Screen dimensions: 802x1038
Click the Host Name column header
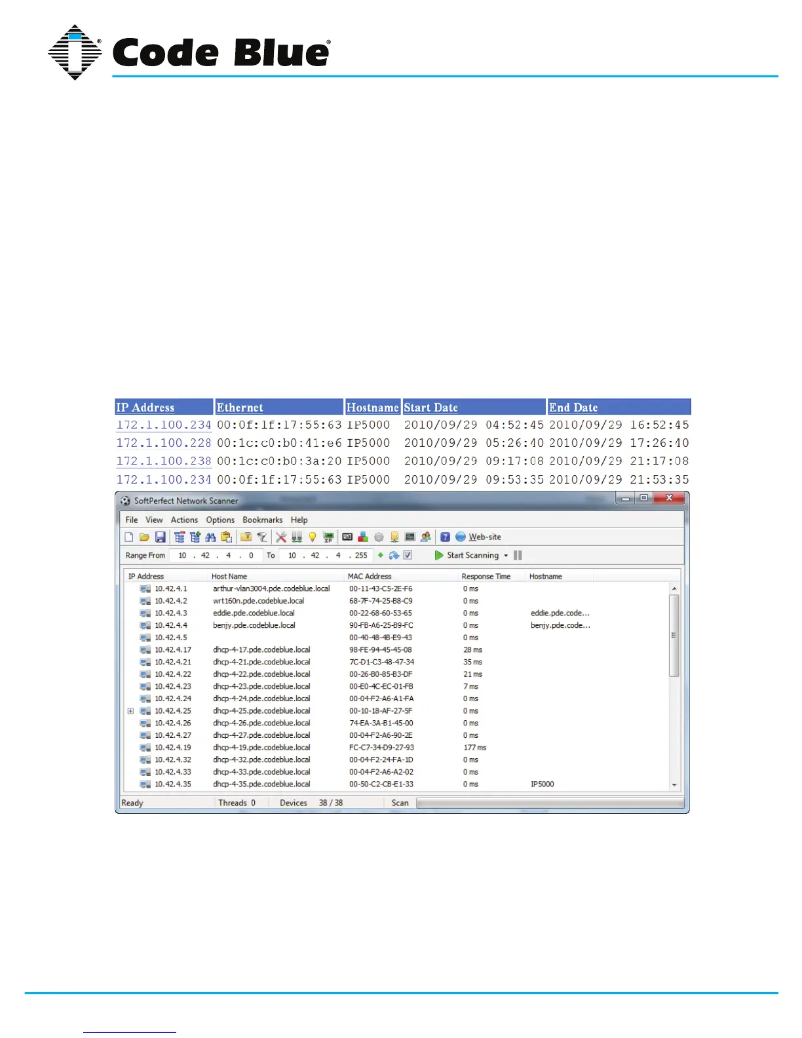[229, 577]
